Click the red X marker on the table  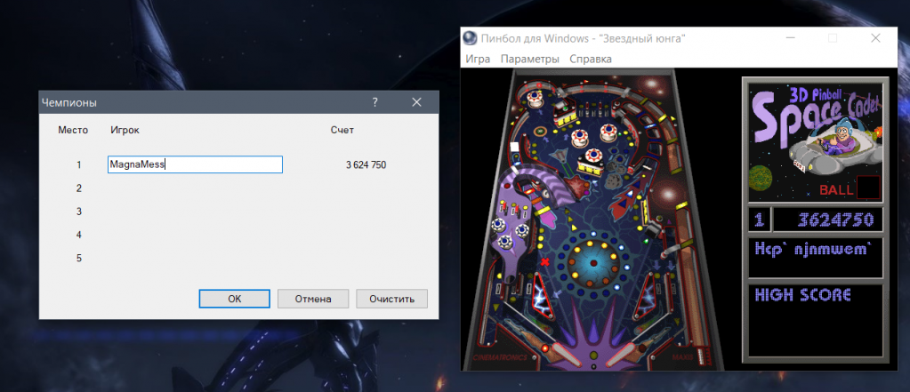pyautogui.click(x=544, y=262)
